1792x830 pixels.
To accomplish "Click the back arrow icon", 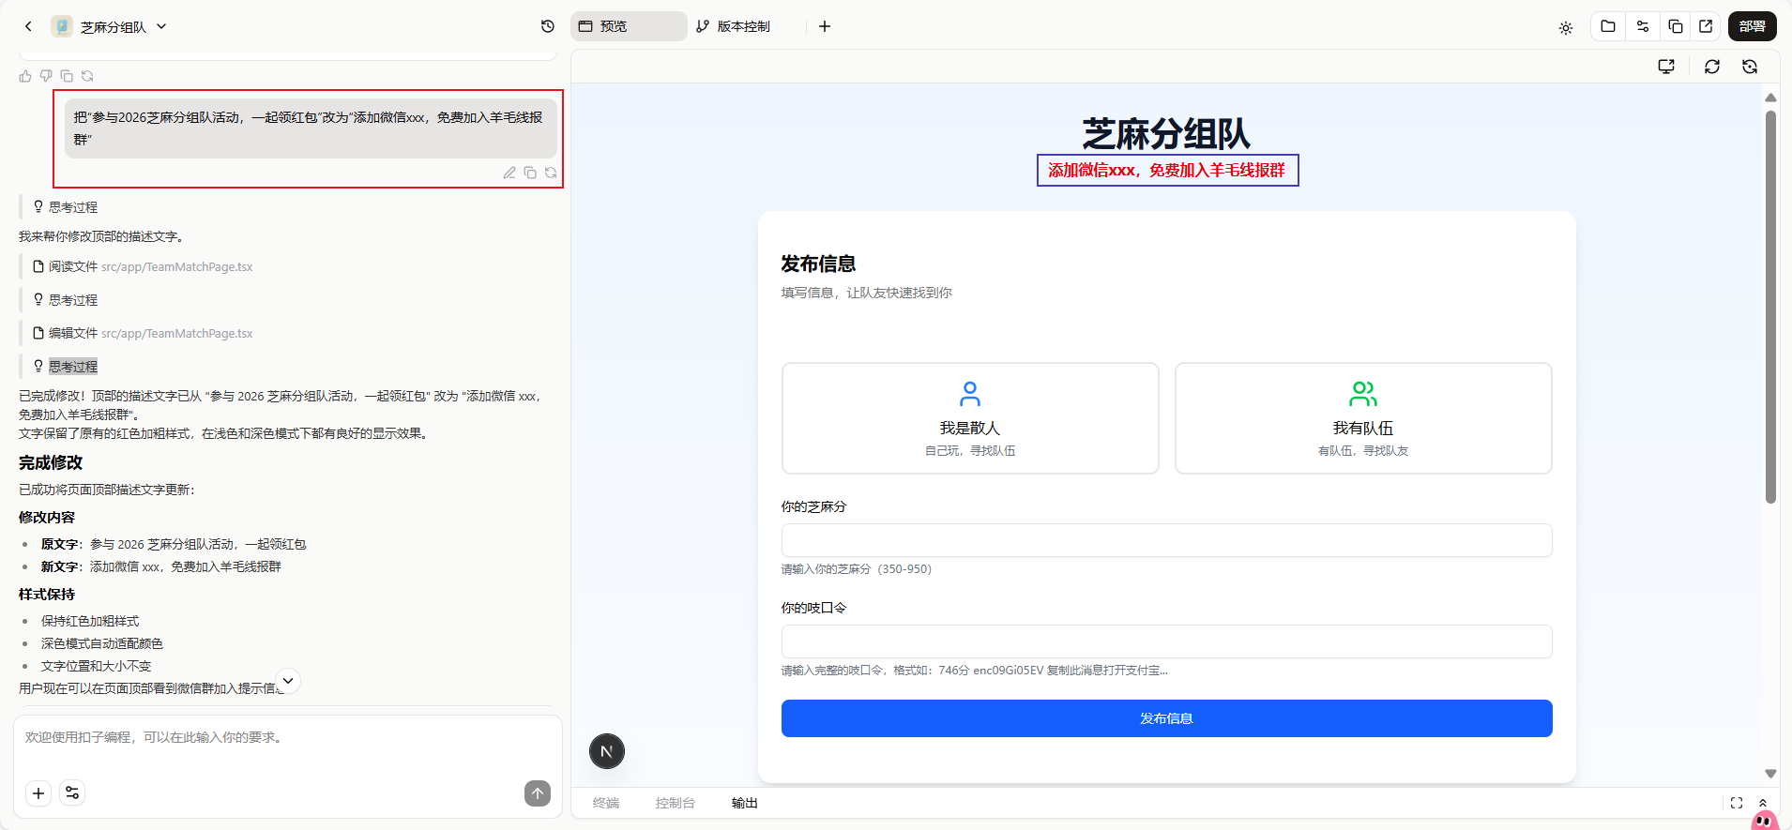I will [x=28, y=26].
